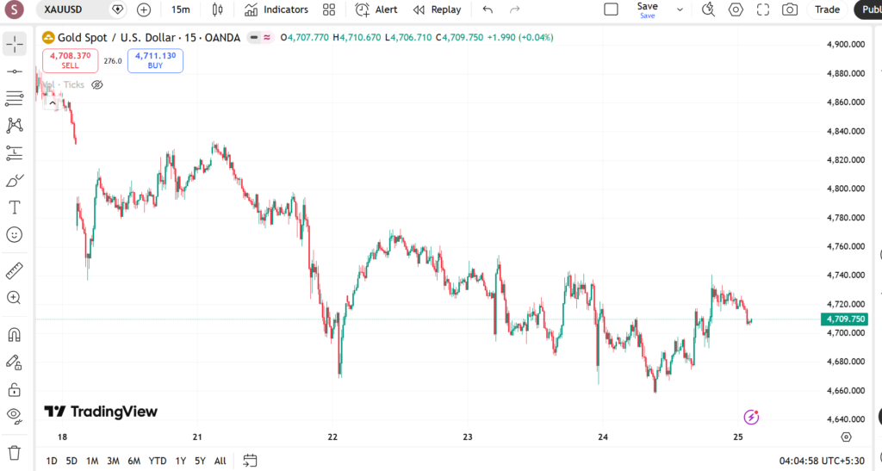
Task: Open the Indicators panel
Action: point(276,9)
